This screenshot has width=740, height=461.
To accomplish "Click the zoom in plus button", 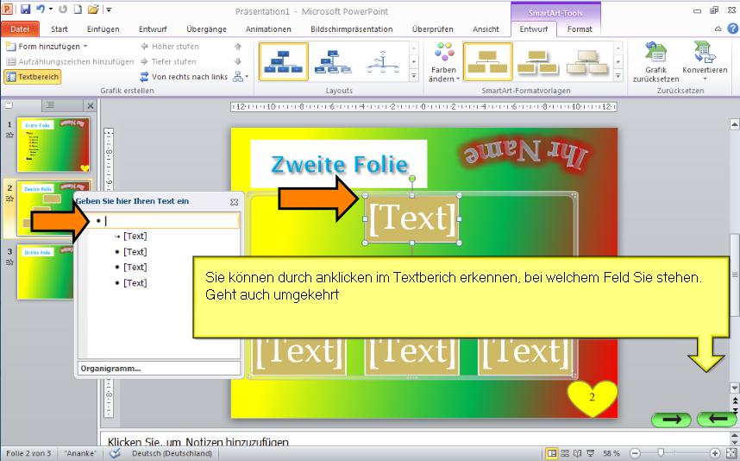I will click(715, 453).
